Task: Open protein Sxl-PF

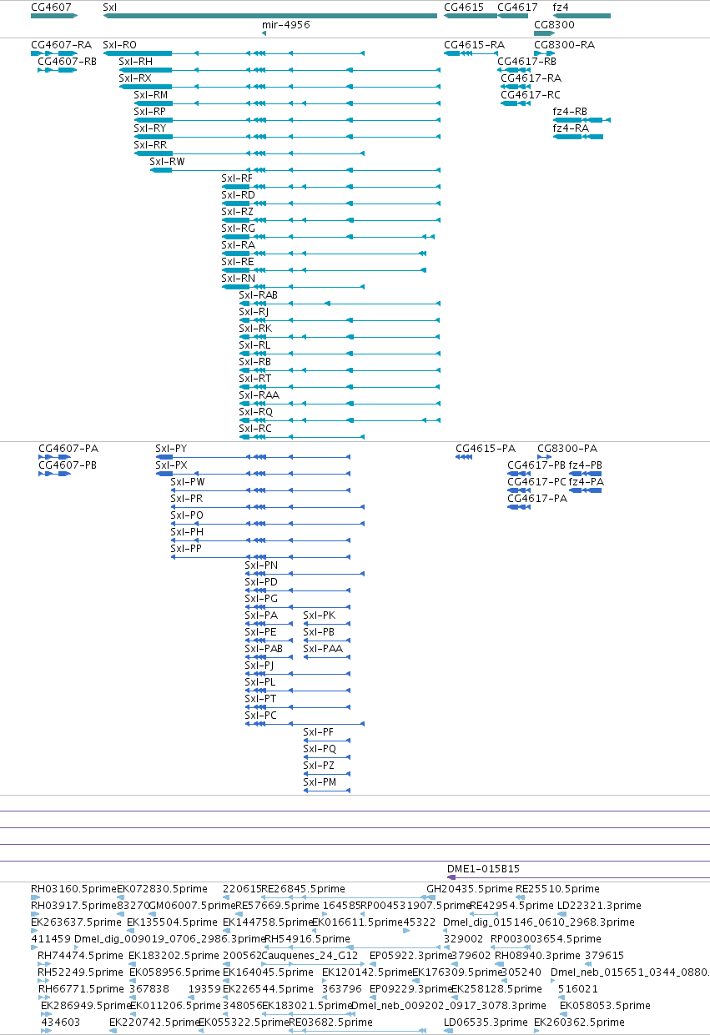Action: click(x=318, y=732)
